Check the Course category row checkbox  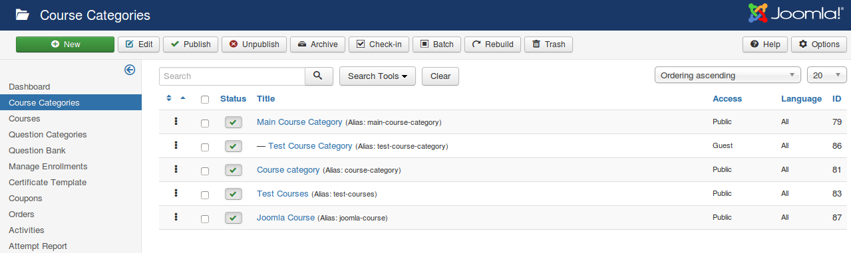205,171
